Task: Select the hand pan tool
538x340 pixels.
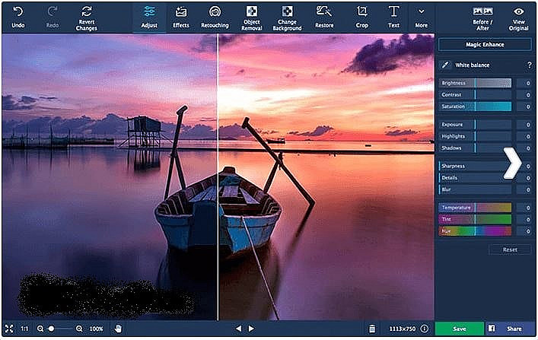Action: pos(118,329)
